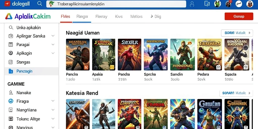Viewport: 258px width, 129px height.
Task: Expand the Nangriiana section chevron
Action: pyautogui.click(x=53, y=110)
